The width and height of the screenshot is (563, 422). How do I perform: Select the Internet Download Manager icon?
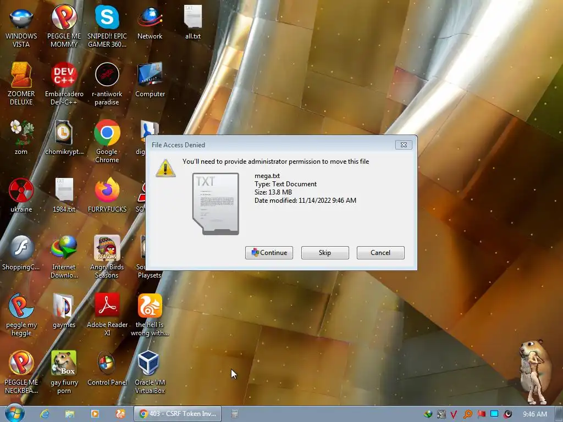coord(64,257)
